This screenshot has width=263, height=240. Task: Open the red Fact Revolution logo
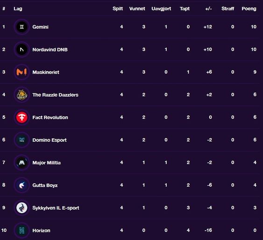(22, 117)
